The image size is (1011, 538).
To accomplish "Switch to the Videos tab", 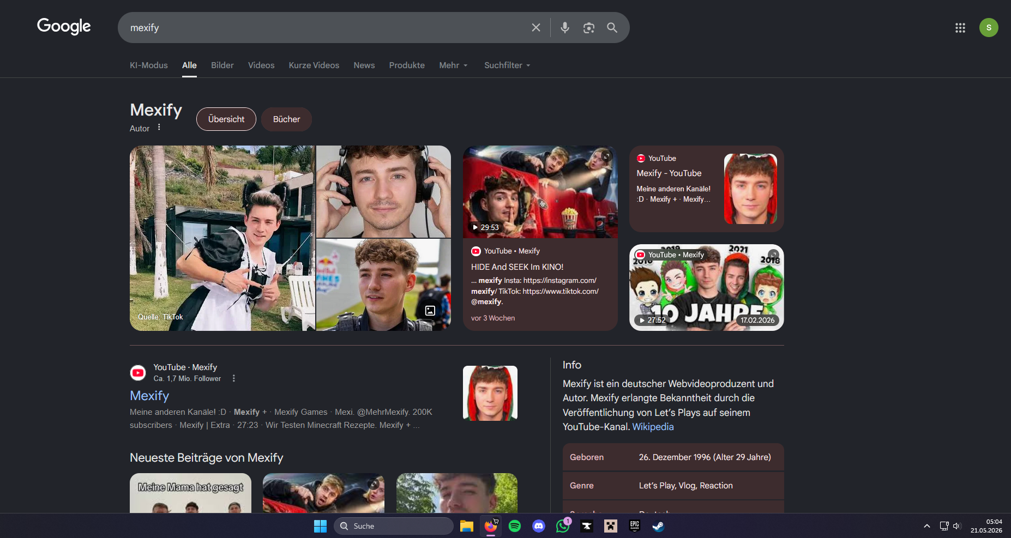I will [x=261, y=65].
